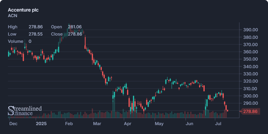Click the Volume value 0
Screen dimensions: 268x134
[x=30, y=41]
